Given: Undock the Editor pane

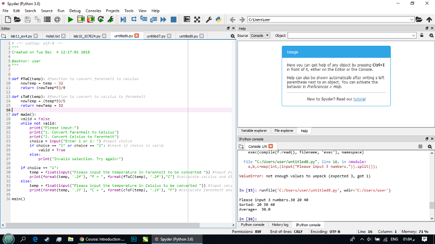Looking at the screenshot, I should 228,28.
